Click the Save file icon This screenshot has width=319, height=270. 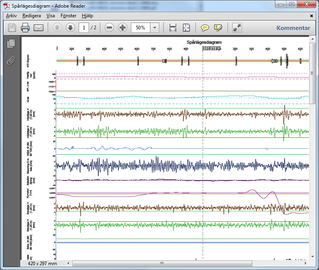point(12,28)
